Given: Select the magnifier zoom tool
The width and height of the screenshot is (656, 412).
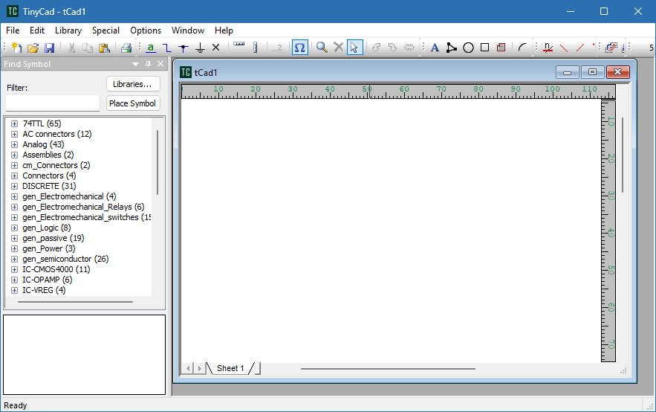Looking at the screenshot, I should click(322, 48).
